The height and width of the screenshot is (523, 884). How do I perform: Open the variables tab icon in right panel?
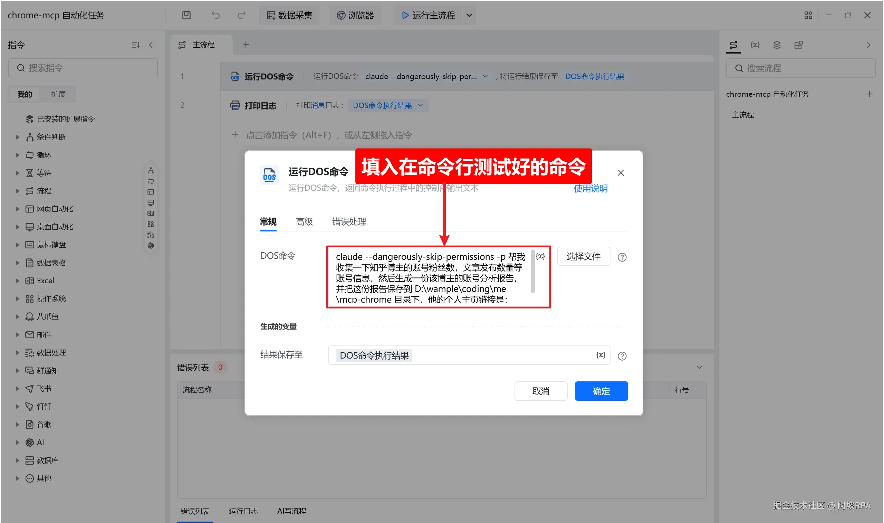click(755, 45)
